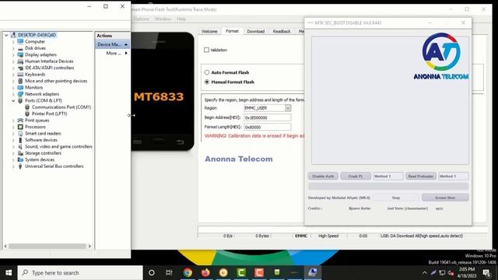Viewport: 498px width, 280px height.
Task: Click the Begin Address(HEX) input field
Action: (268, 117)
